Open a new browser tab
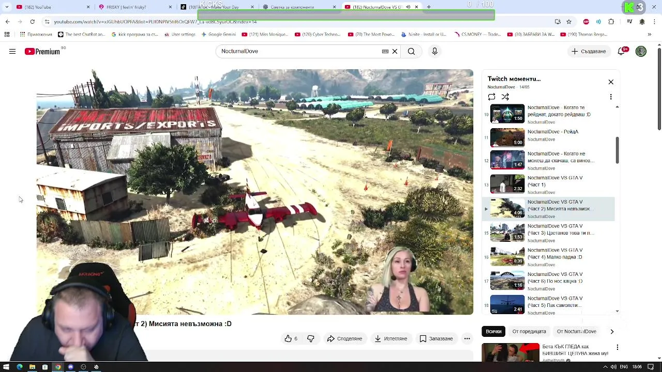This screenshot has height=372, width=662. (x=429, y=7)
